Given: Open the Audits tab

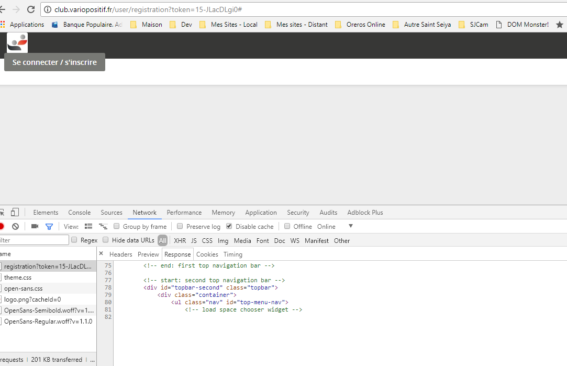Looking at the screenshot, I should click(x=328, y=213).
